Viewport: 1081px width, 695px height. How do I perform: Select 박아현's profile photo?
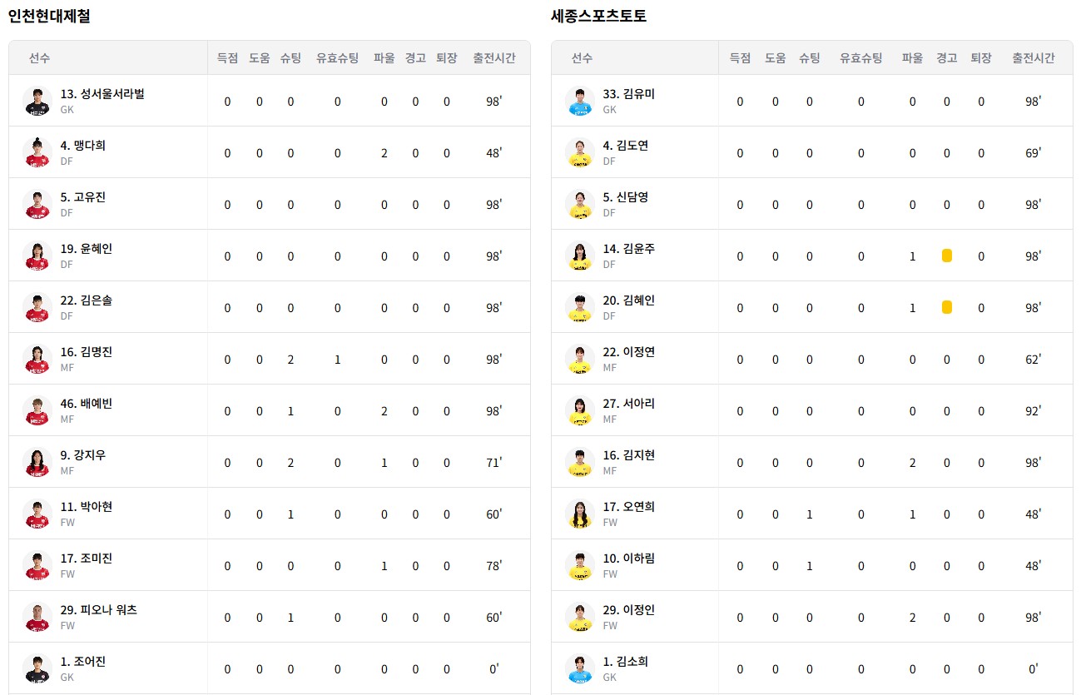click(x=37, y=514)
